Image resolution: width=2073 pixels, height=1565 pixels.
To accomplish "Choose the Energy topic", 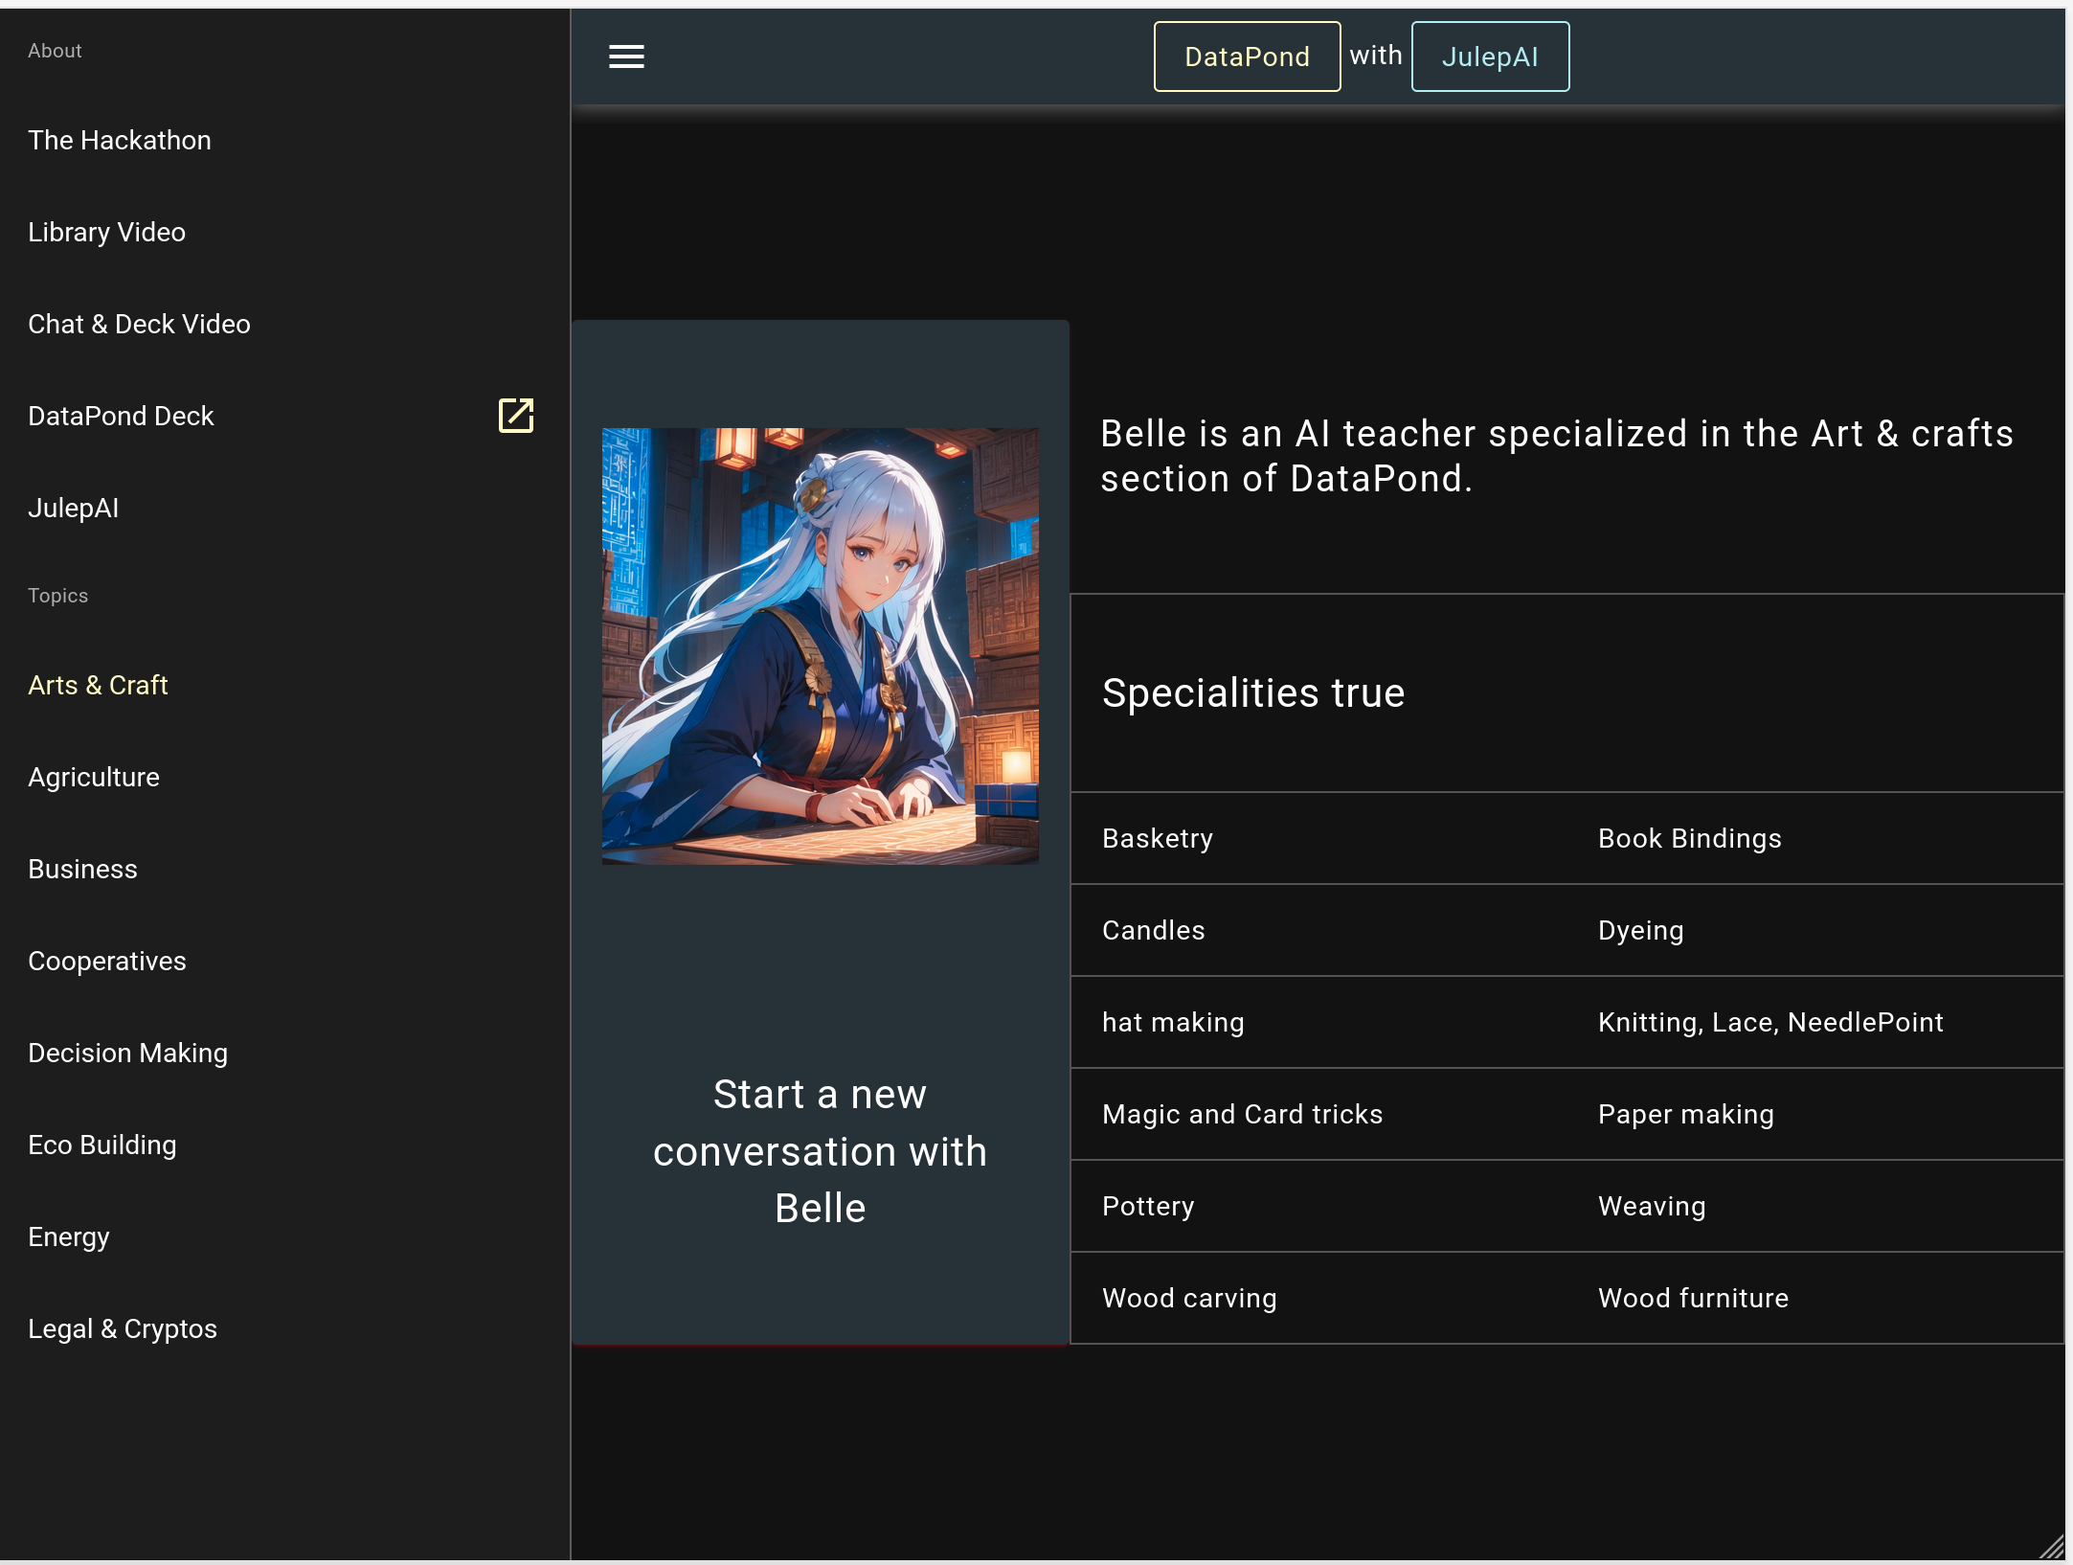I will point(69,1236).
